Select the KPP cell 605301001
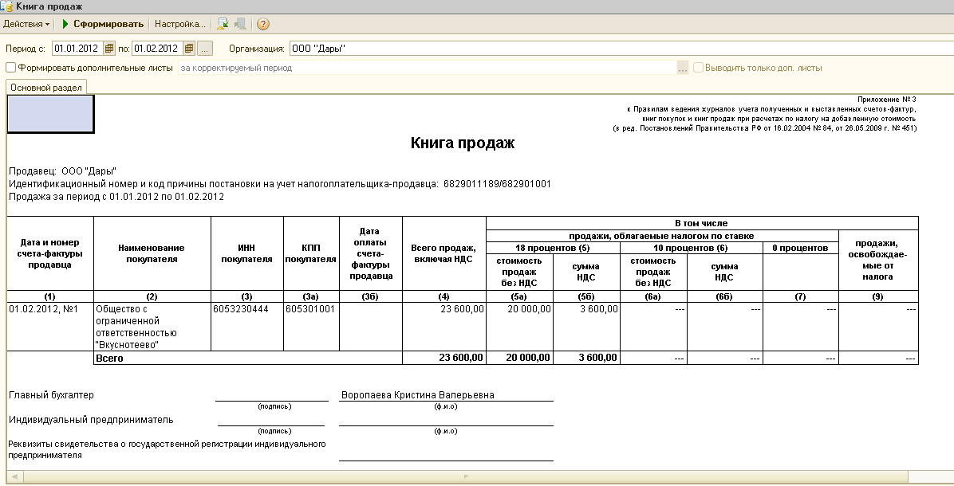 click(x=312, y=327)
